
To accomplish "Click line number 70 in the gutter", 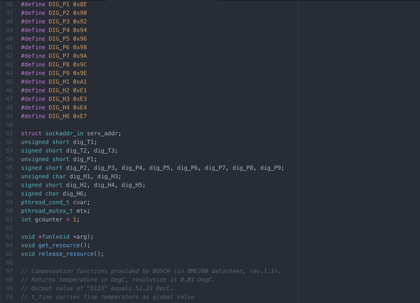I will (9, 297).
